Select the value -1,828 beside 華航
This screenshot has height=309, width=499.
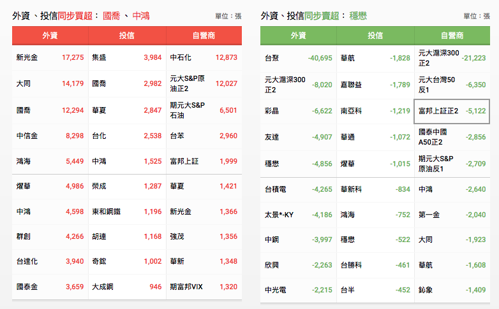(400, 58)
